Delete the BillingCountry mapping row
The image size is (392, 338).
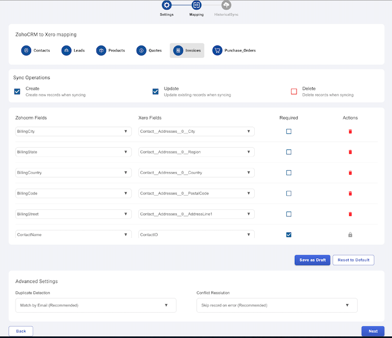coord(350,172)
